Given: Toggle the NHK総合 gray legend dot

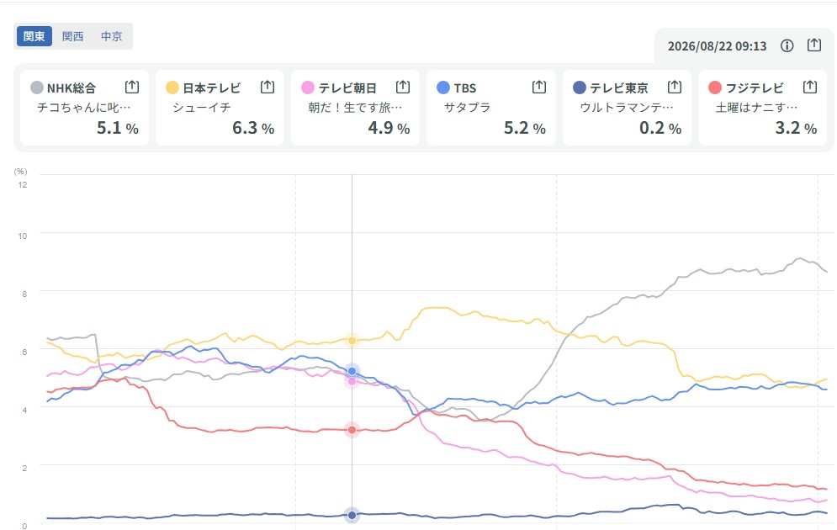Looking at the screenshot, I should 37,87.
